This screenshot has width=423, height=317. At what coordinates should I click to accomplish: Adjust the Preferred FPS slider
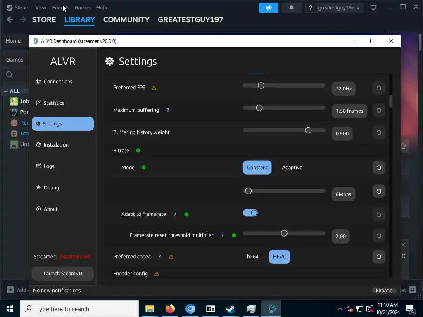pyautogui.click(x=284, y=85)
